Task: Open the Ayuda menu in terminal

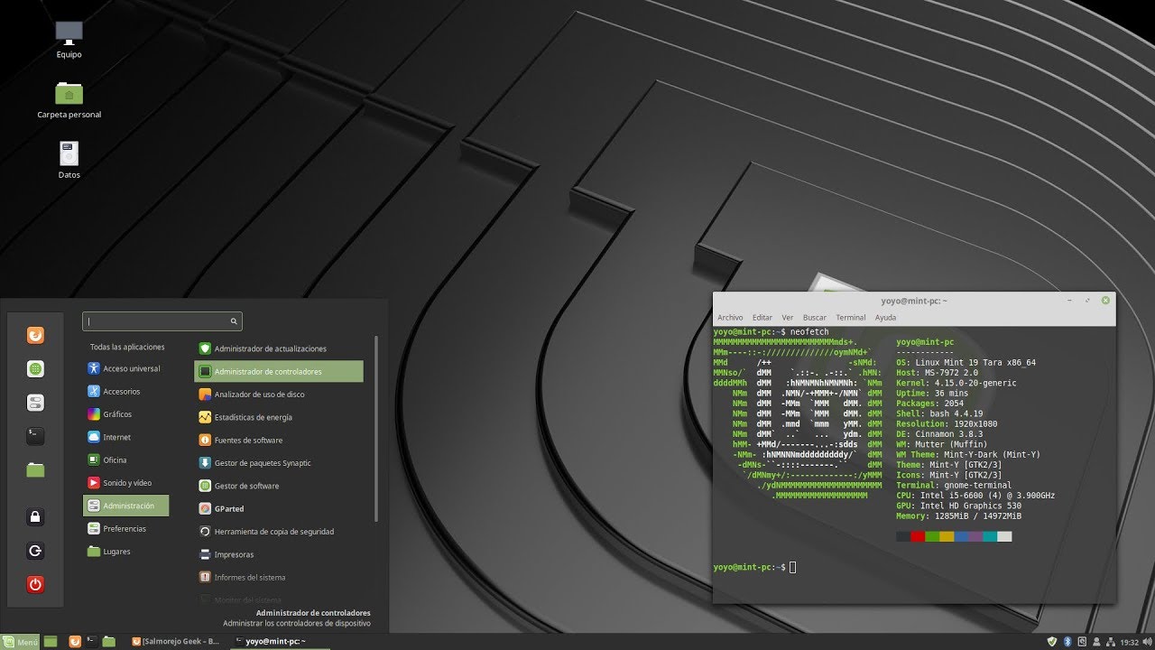Action: click(886, 318)
